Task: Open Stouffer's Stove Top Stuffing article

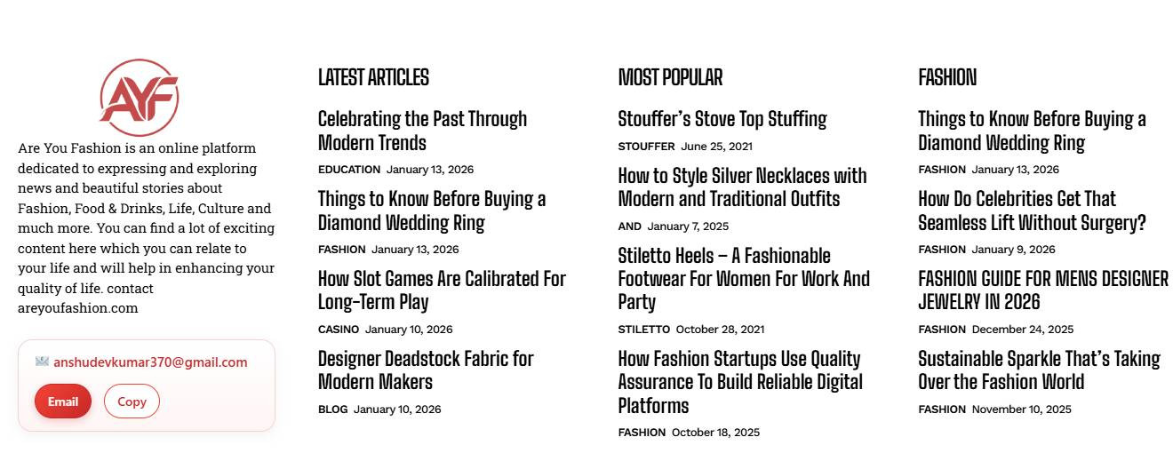Action: (x=722, y=119)
